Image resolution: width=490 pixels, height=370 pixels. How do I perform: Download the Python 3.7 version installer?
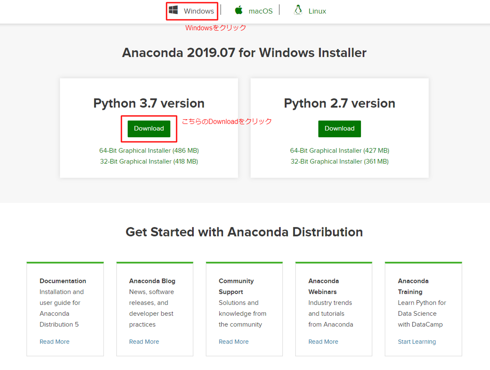[x=149, y=129]
